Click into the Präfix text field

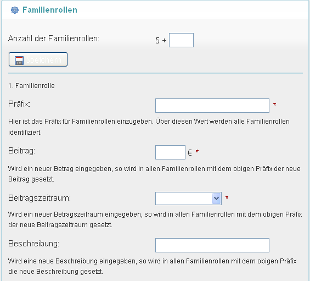coord(212,106)
